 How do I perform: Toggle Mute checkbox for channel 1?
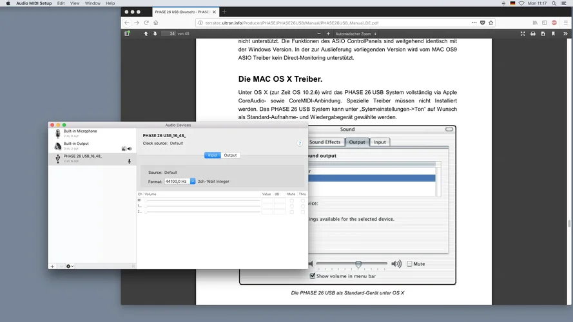(291, 206)
